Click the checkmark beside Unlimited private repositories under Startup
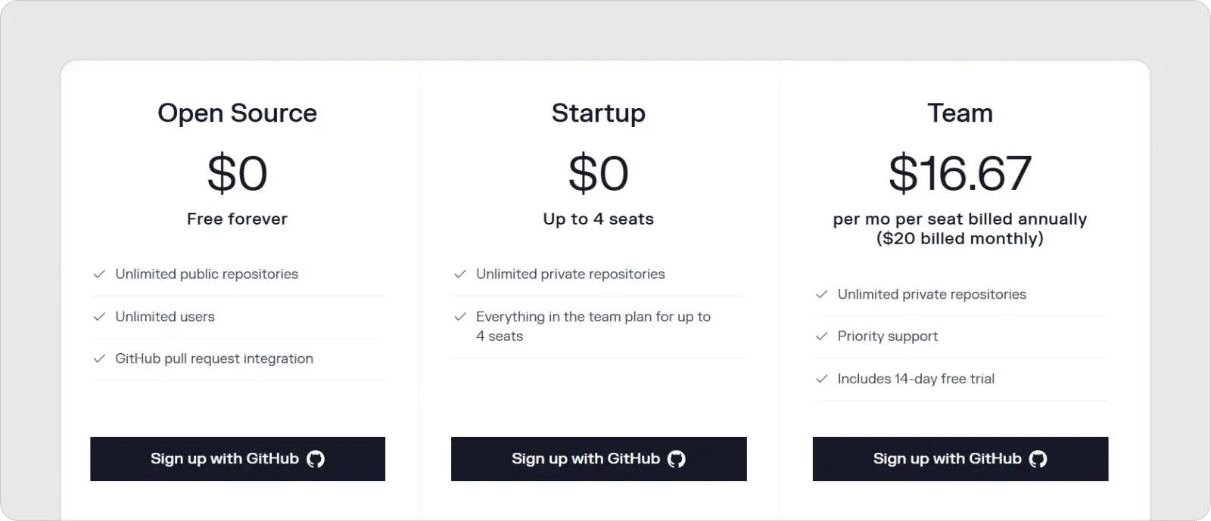The height and width of the screenshot is (521, 1211). tap(459, 274)
